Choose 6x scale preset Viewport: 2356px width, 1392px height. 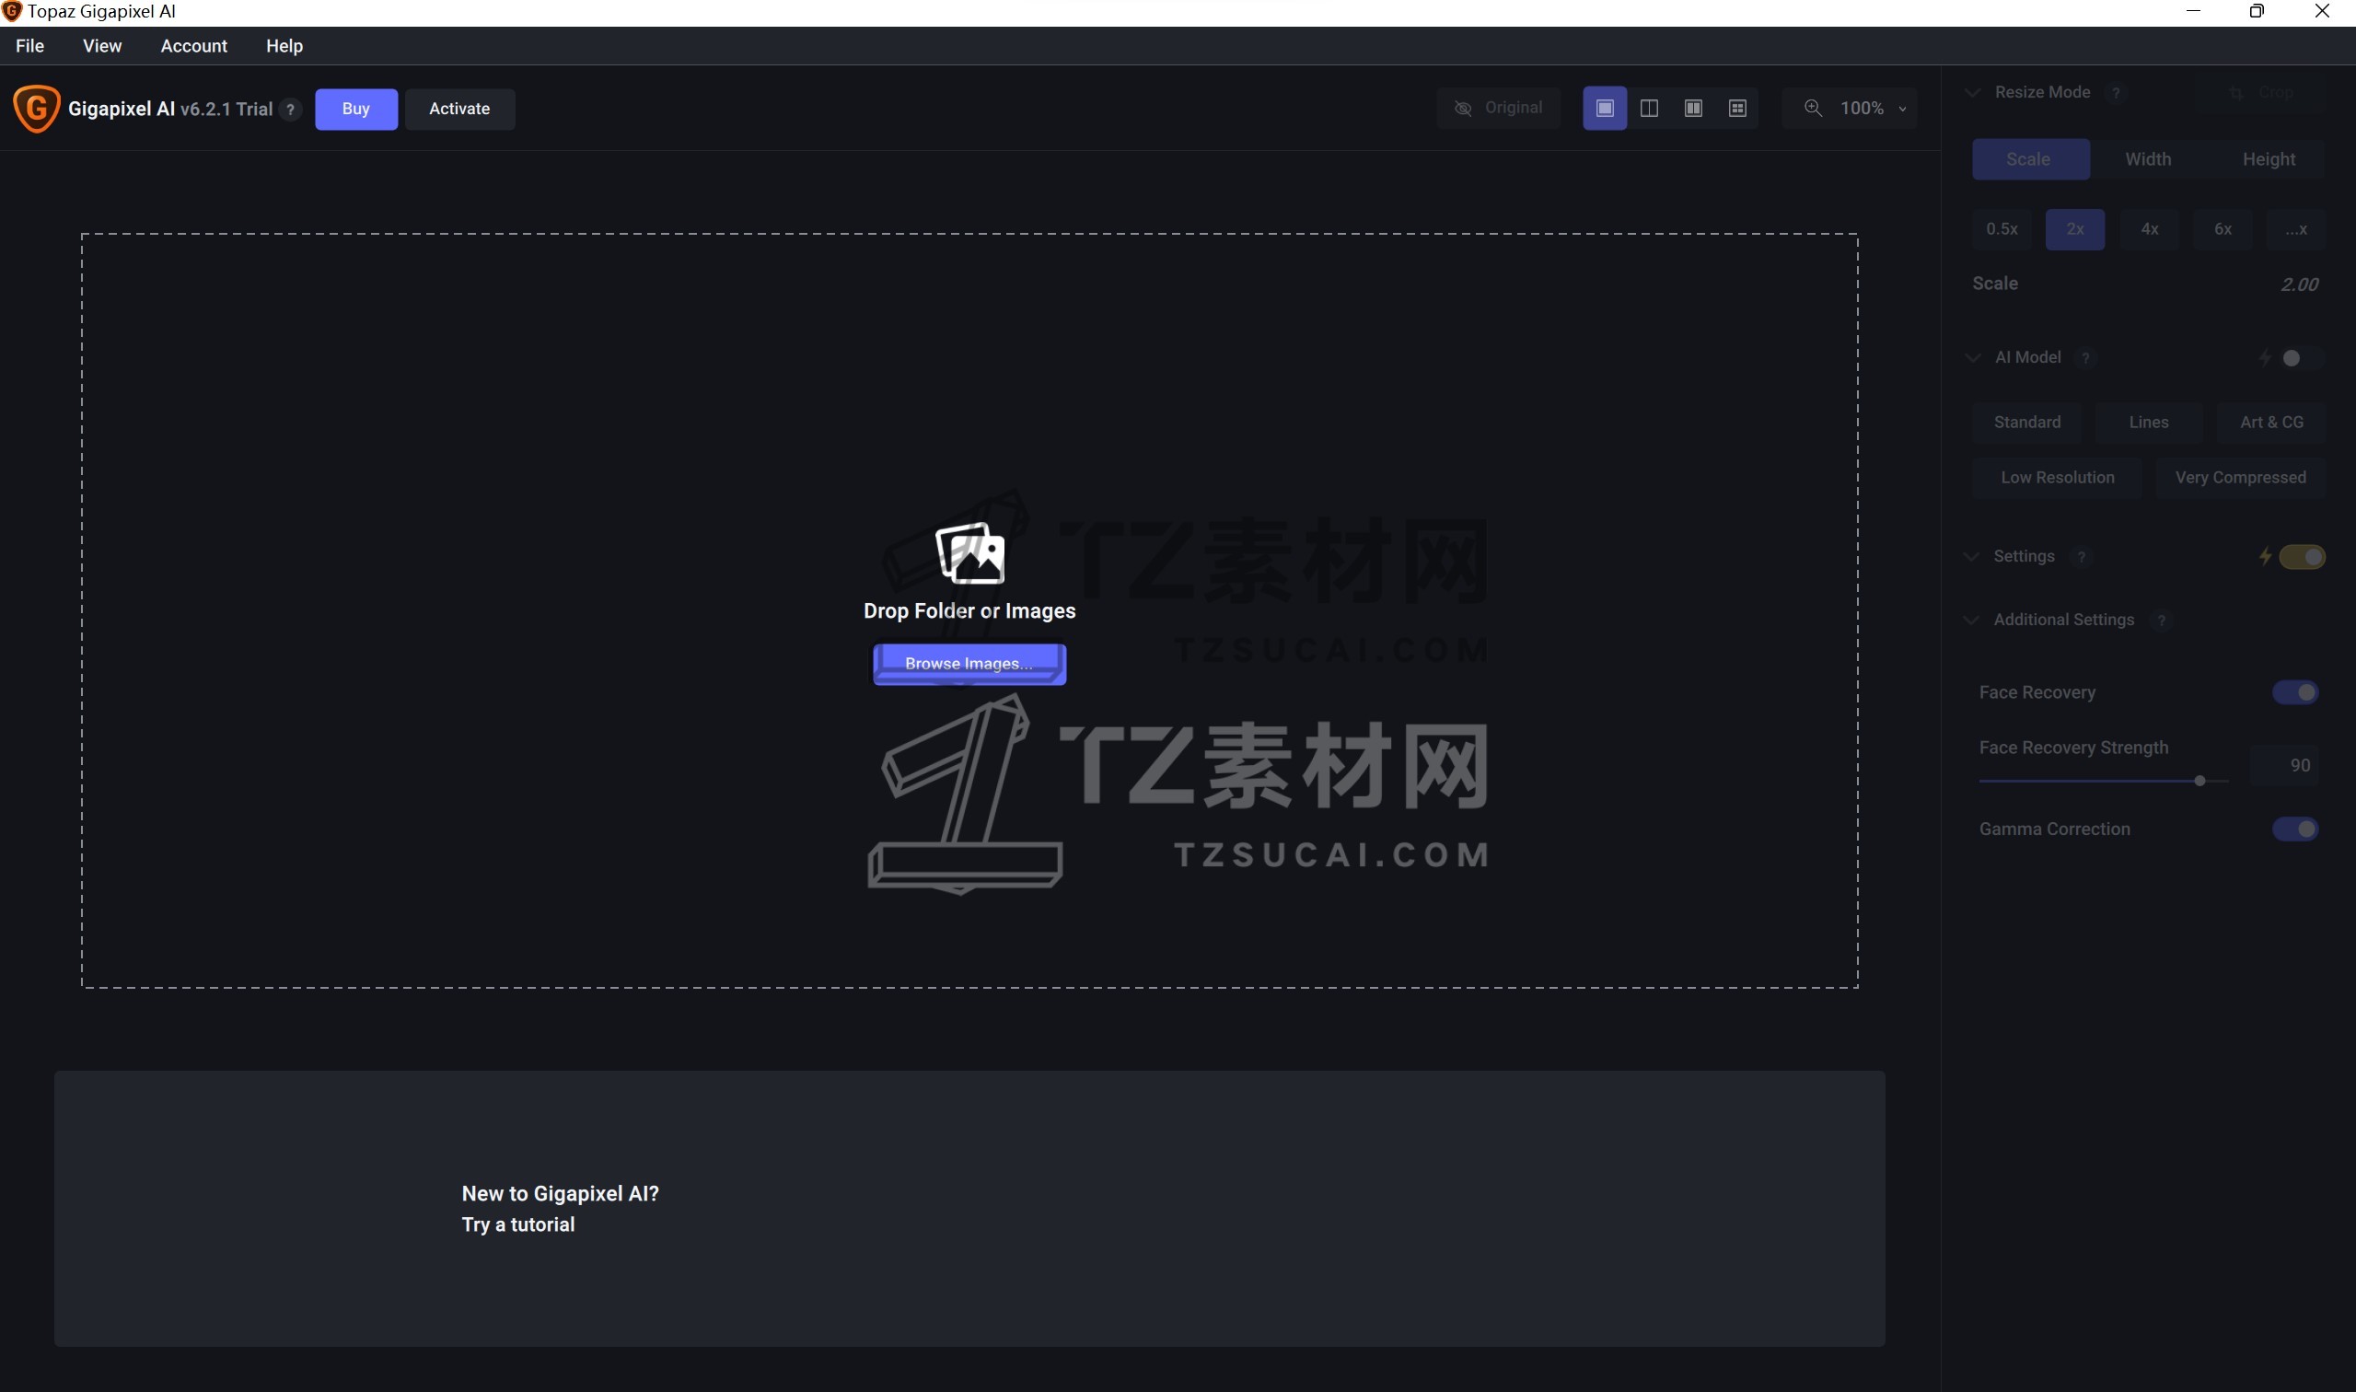coord(2223,230)
